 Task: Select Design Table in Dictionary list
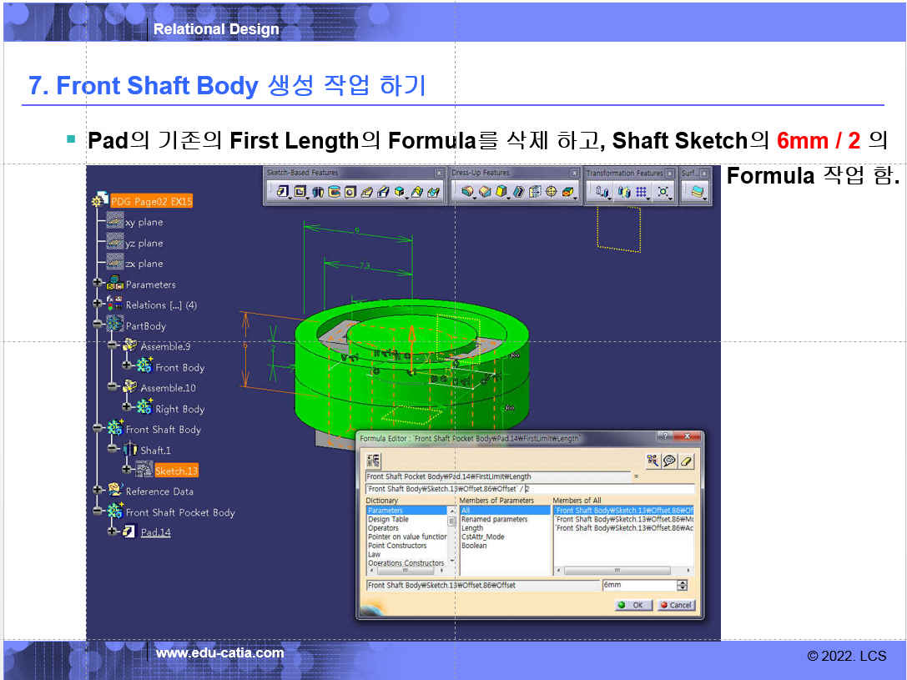tap(388, 519)
